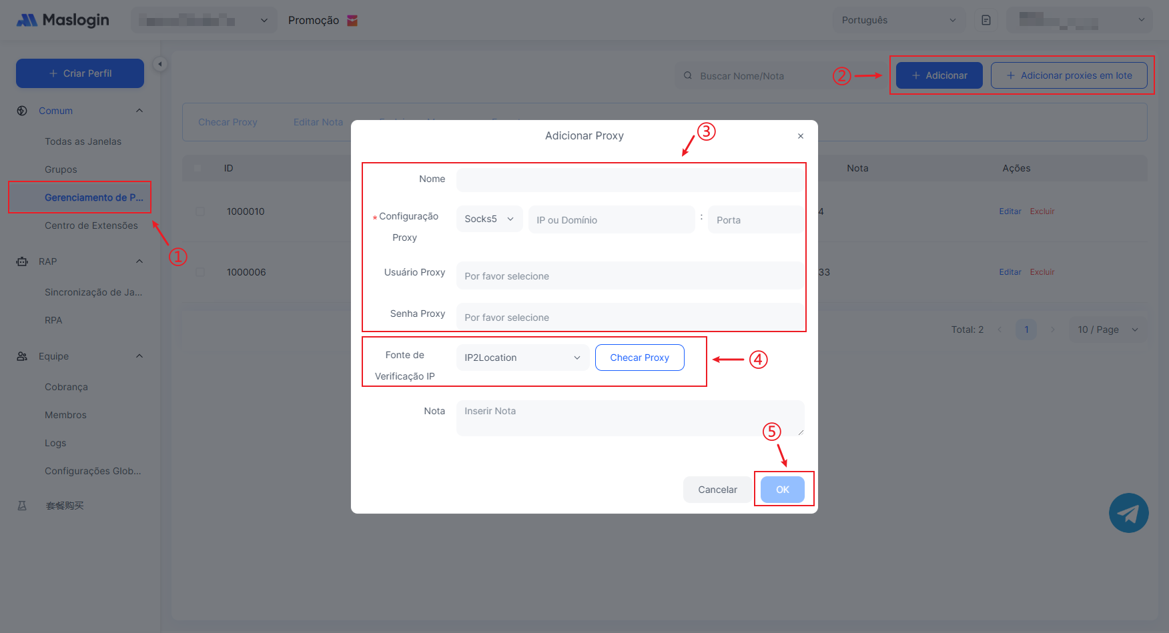The width and height of the screenshot is (1169, 633).
Task: Click the Promoção gift icon
Action: (x=352, y=21)
